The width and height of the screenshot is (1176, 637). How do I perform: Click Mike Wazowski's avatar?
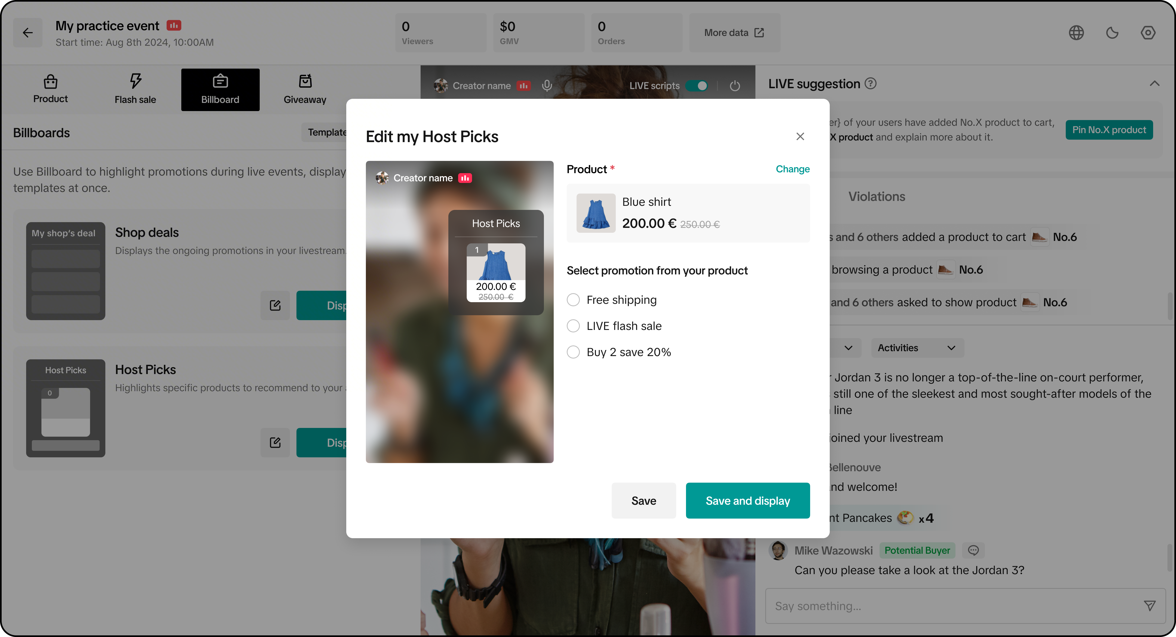(778, 551)
